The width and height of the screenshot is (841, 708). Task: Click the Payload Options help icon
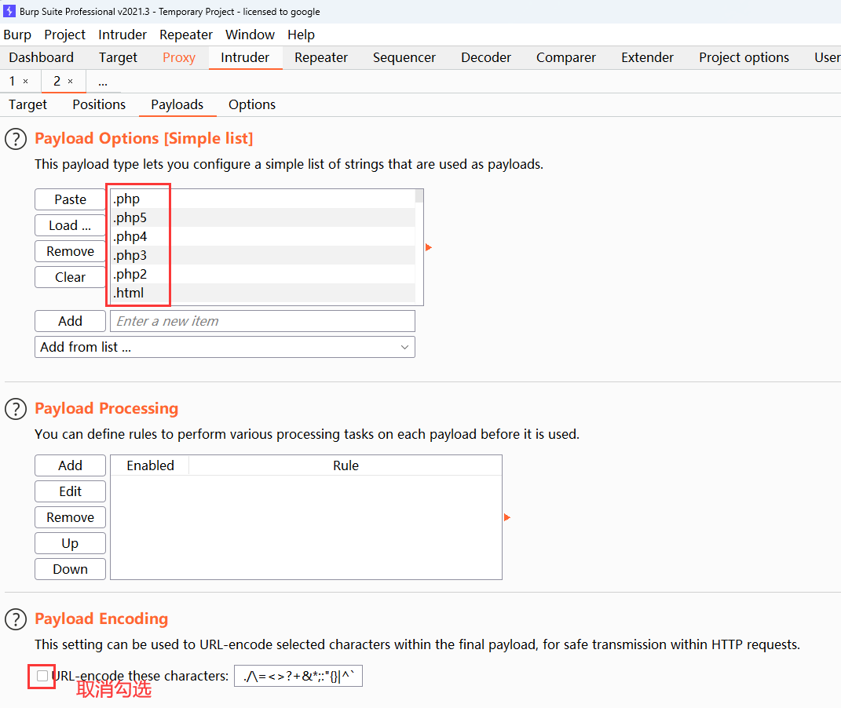point(16,139)
